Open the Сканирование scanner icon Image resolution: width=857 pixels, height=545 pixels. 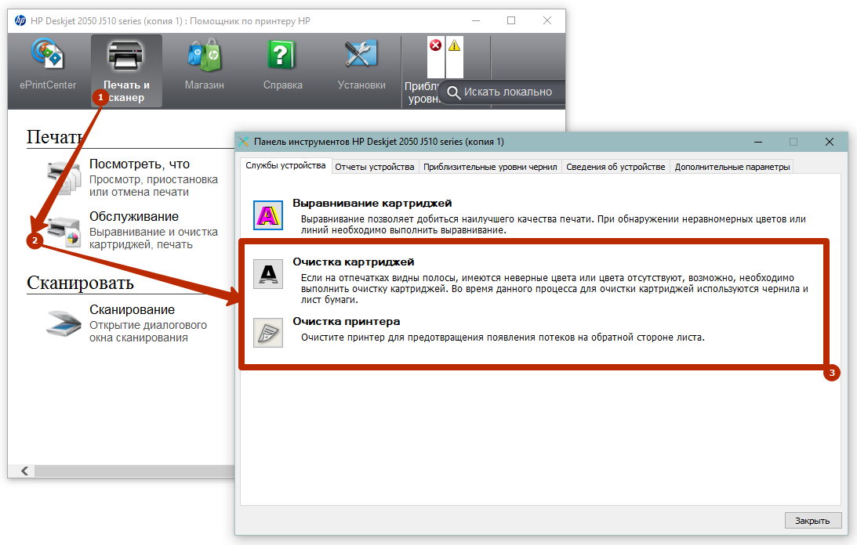[x=63, y=324]
